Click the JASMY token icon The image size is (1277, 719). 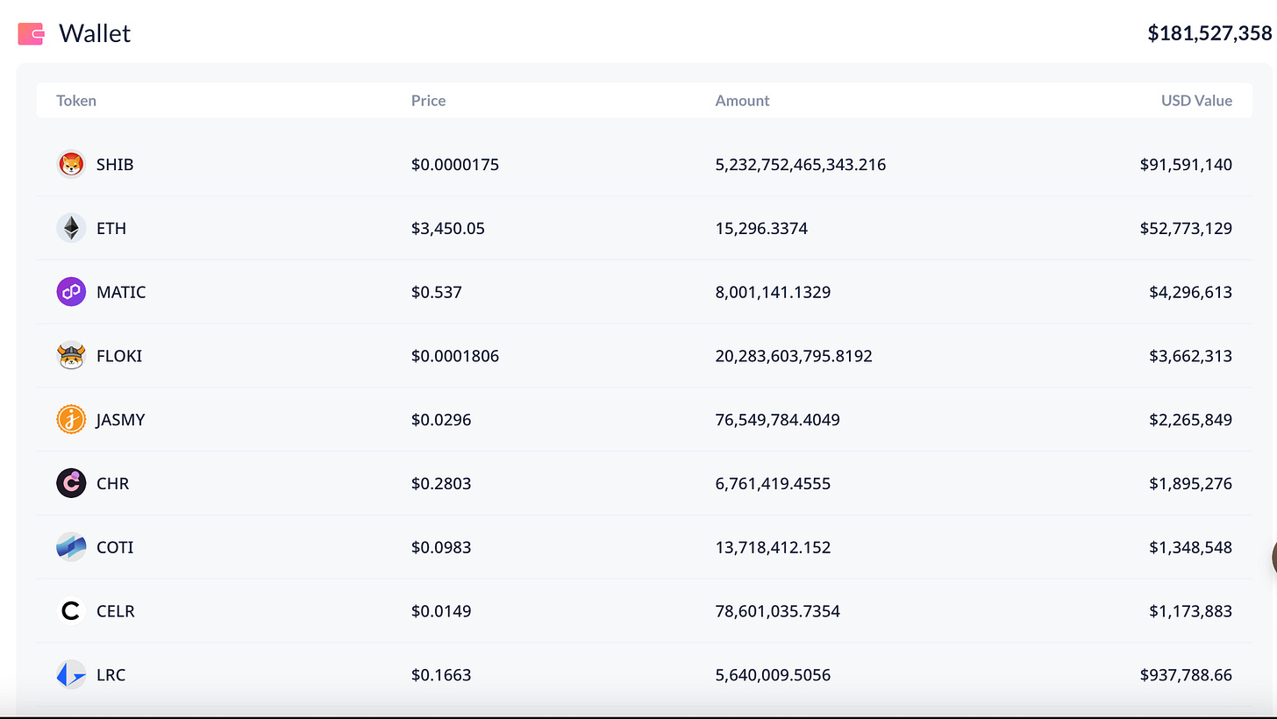[x=71, y=419]
